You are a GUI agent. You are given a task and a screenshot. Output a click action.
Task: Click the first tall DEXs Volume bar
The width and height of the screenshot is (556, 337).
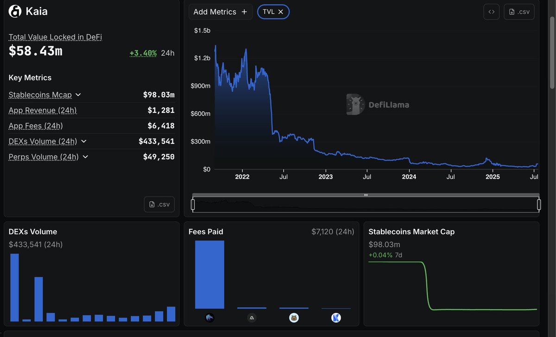pyautogui.click(x=14, y=287)
